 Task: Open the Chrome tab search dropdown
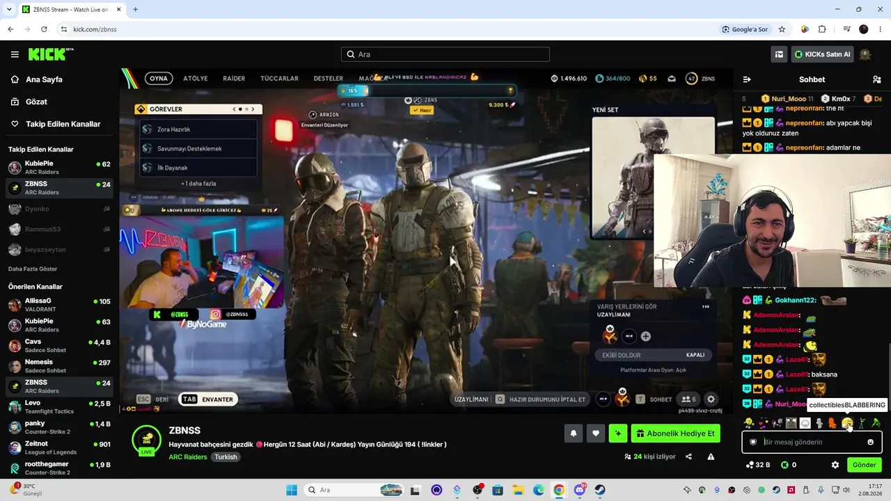(x=9, y=9)
